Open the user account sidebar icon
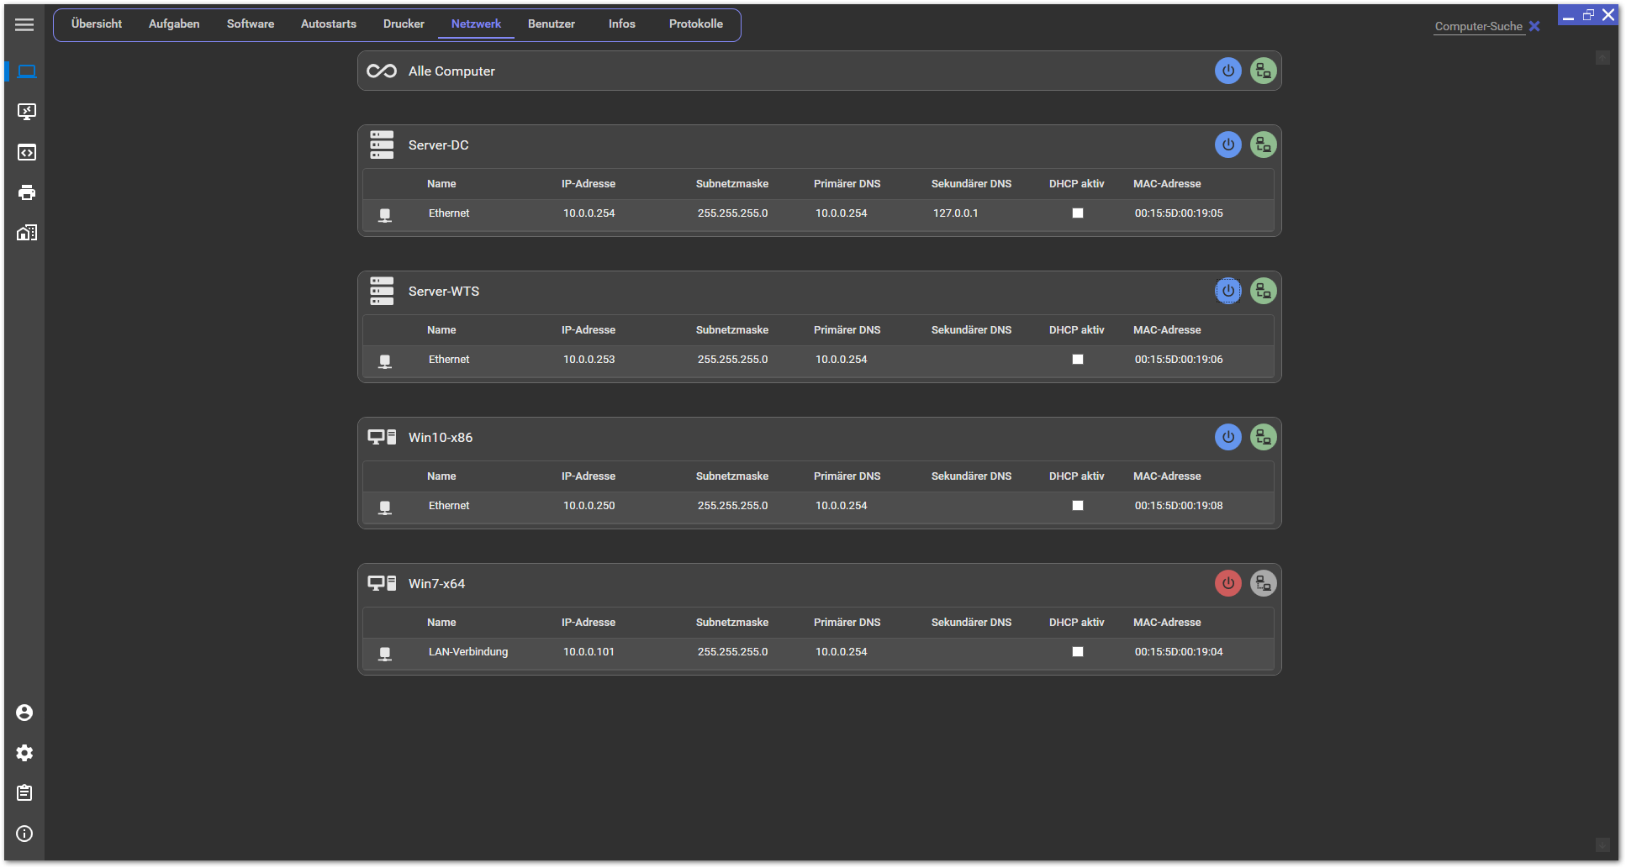The width and height of the screenshot is (1626, 868). pos(24,713)
